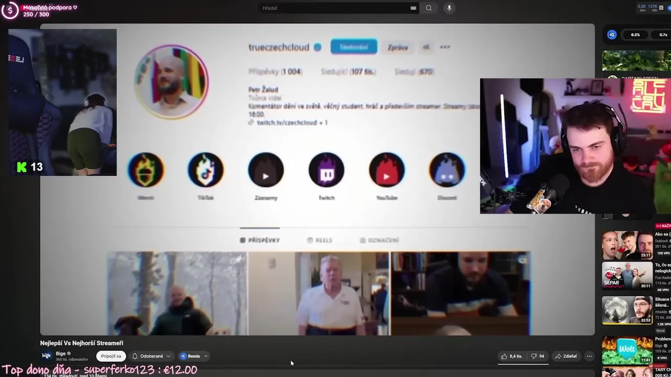This screenshot has height=377, width=671.
Task: Open the Záznamy highlight circle
Action: coord(266,170)
